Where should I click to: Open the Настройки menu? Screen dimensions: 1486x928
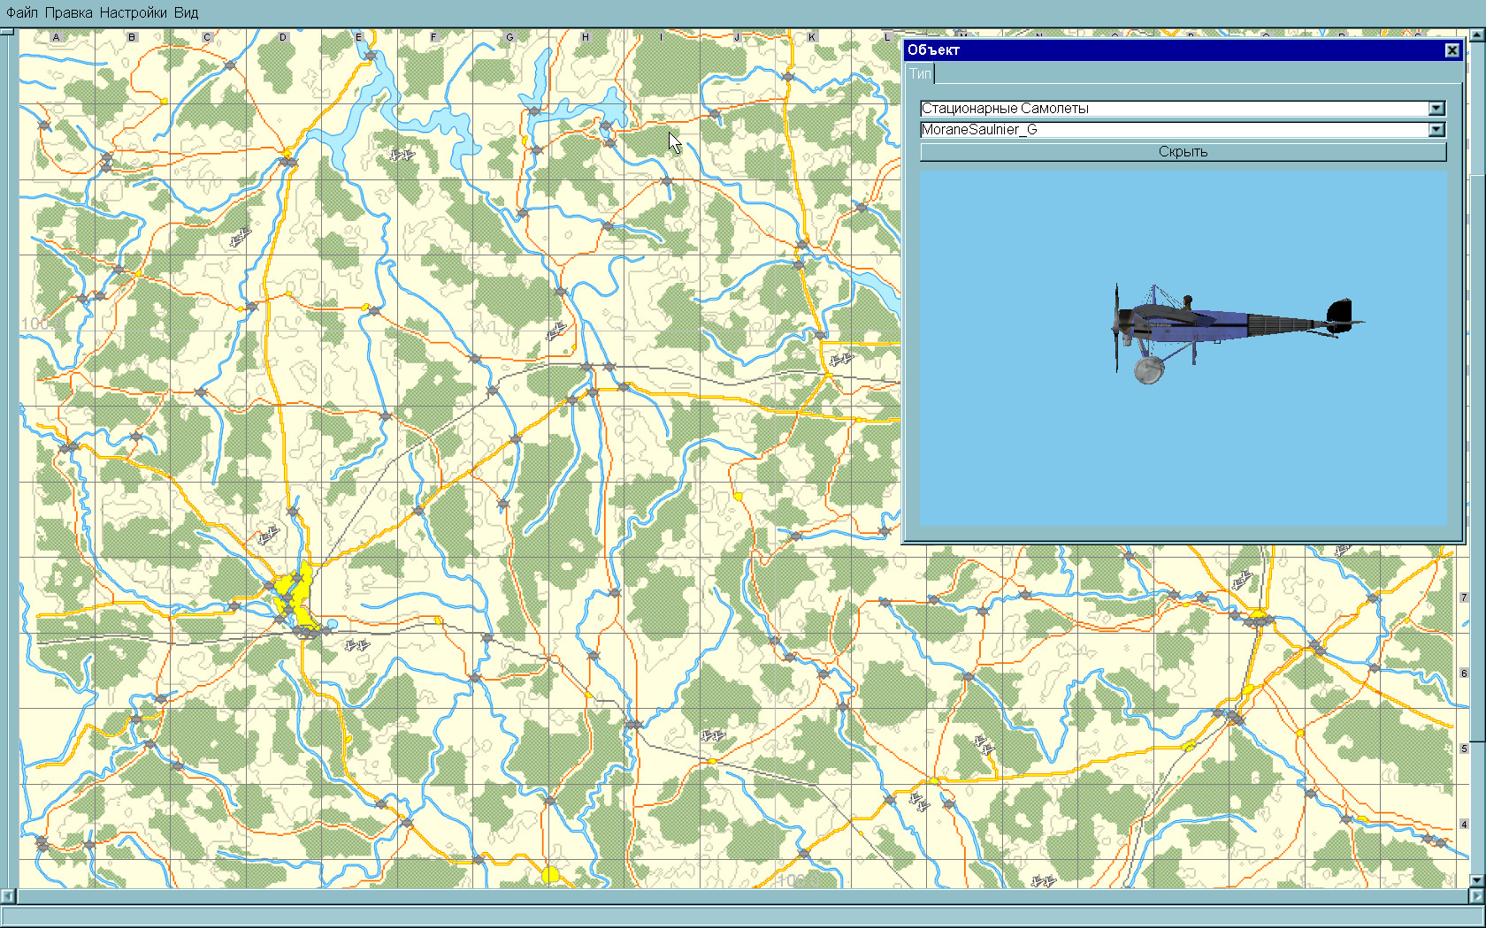pyautogui.click(x=133, y=12)
